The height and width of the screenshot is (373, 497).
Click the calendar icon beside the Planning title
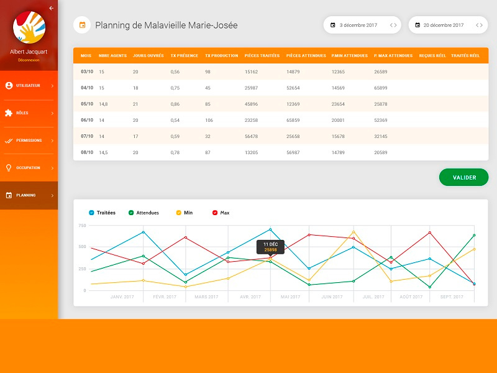(x=81, y=25)
